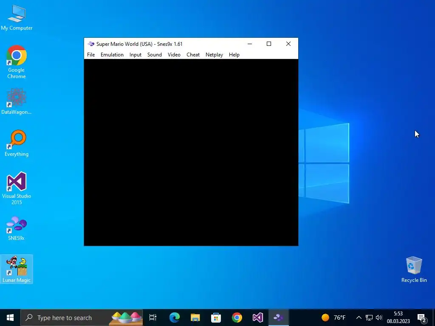Open the Sound menu

[x=155, y=55]
